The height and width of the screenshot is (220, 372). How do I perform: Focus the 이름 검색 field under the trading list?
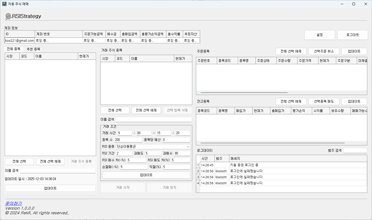click(x=154, y=120)
